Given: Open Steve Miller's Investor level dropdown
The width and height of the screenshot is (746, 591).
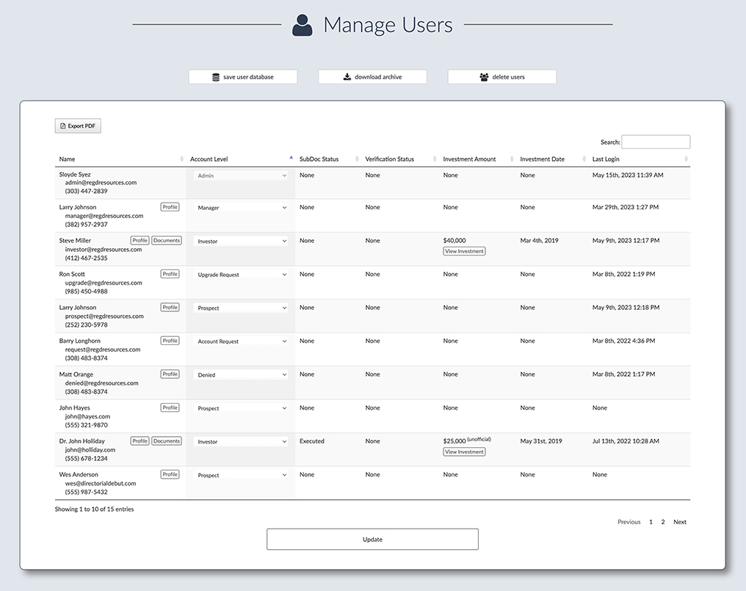Looking at the screenshot, I should click(x=242, y=242).
